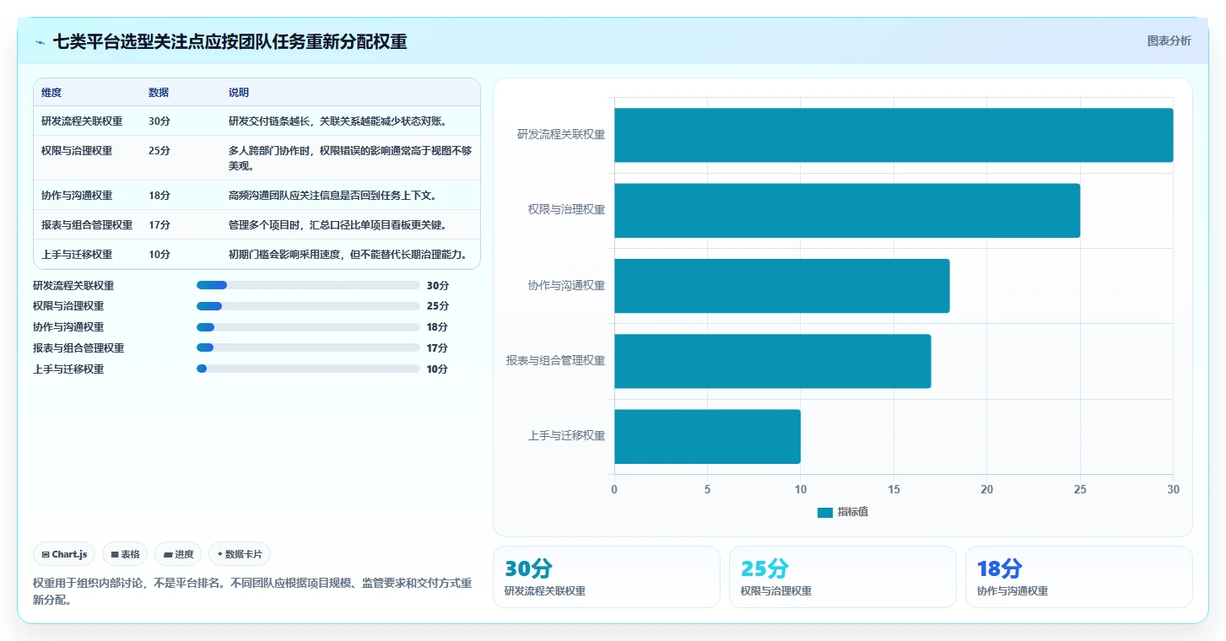The image size is (1226, 641).
Task: Click progress value 25分 beside bar
Action: [x=438, y=306]
